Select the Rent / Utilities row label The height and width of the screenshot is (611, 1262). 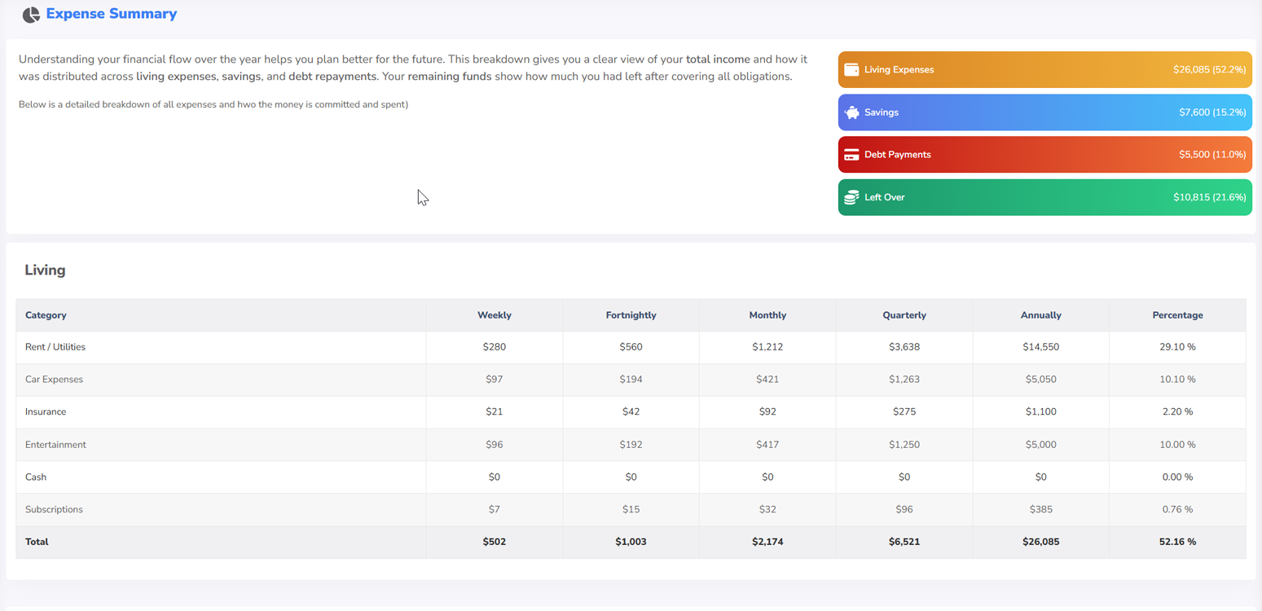pos(55,347)
